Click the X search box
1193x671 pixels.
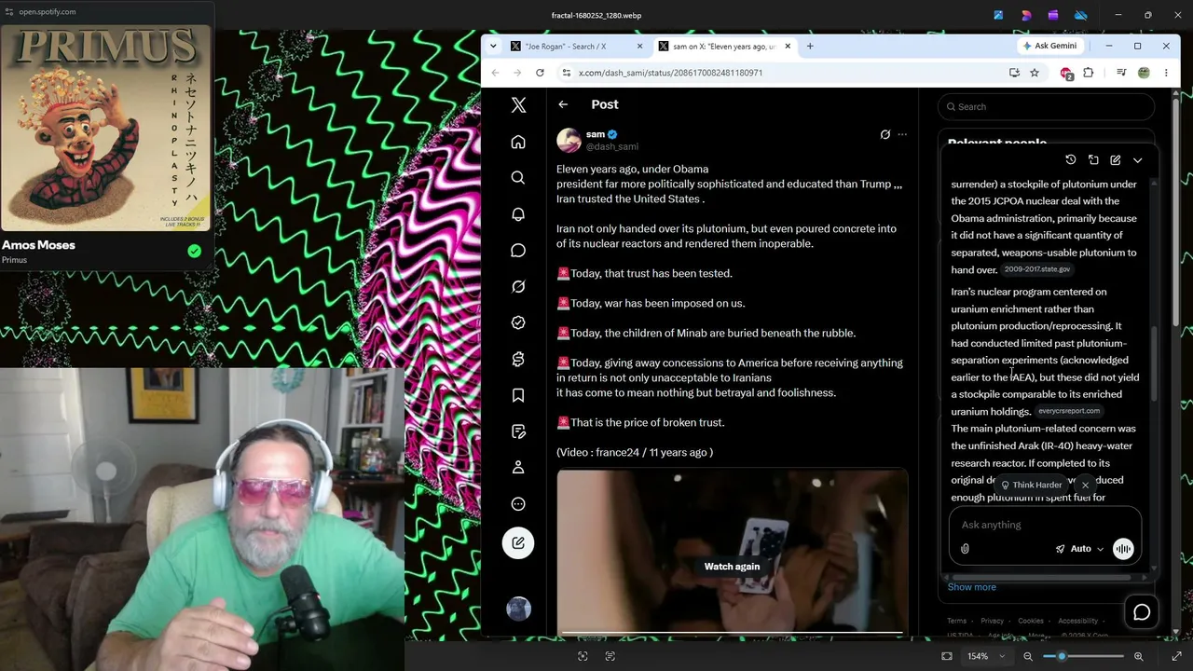tap(1046, 106)
